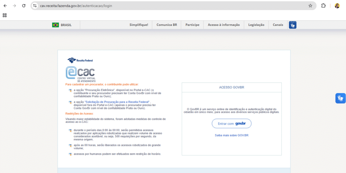Open the Chrome profile avatar
Viewport: 346px width, 173px height.
[x=337, y=6]
